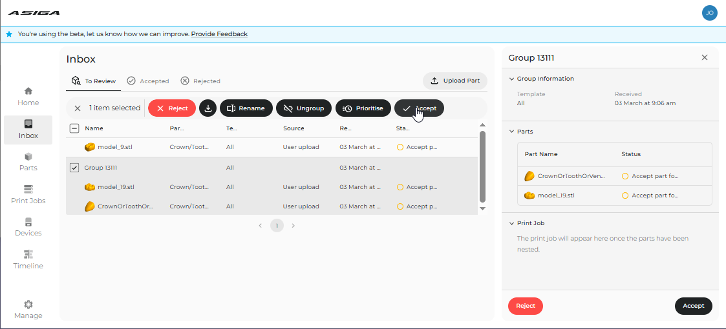The image size is (726, 329).
Task: Switch to the Accepted tab
Action: tap(148, 81)
